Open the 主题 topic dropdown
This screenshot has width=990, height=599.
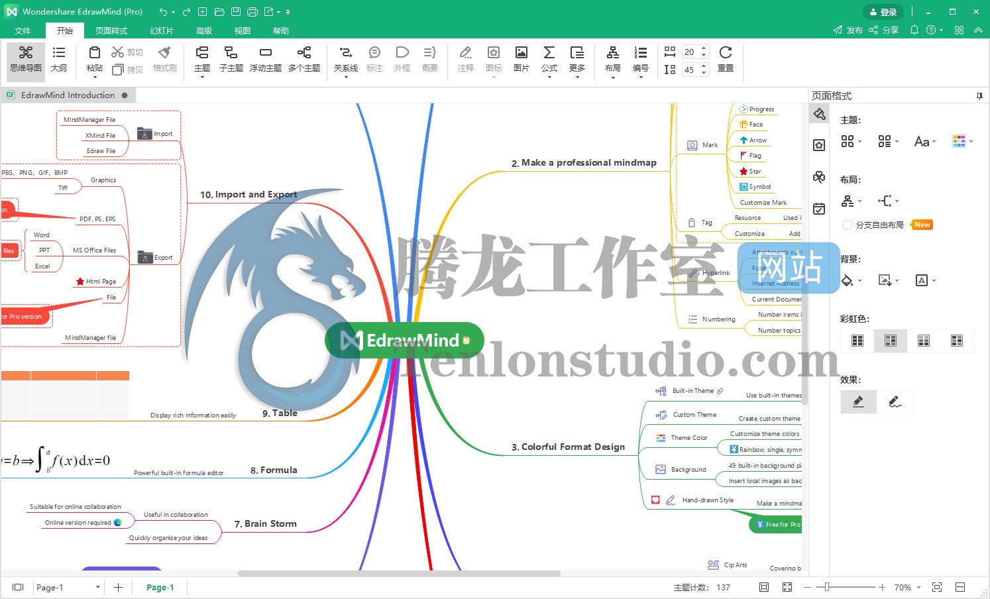pyautogui.click(x=202, y=77)
